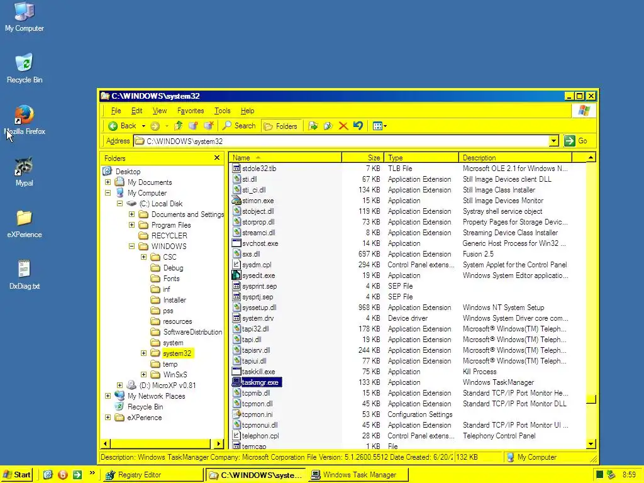Viewport: 644px width, 483px height.
Task: Click the Back navigation arrow icon
Action: click(x=113, y=126)
